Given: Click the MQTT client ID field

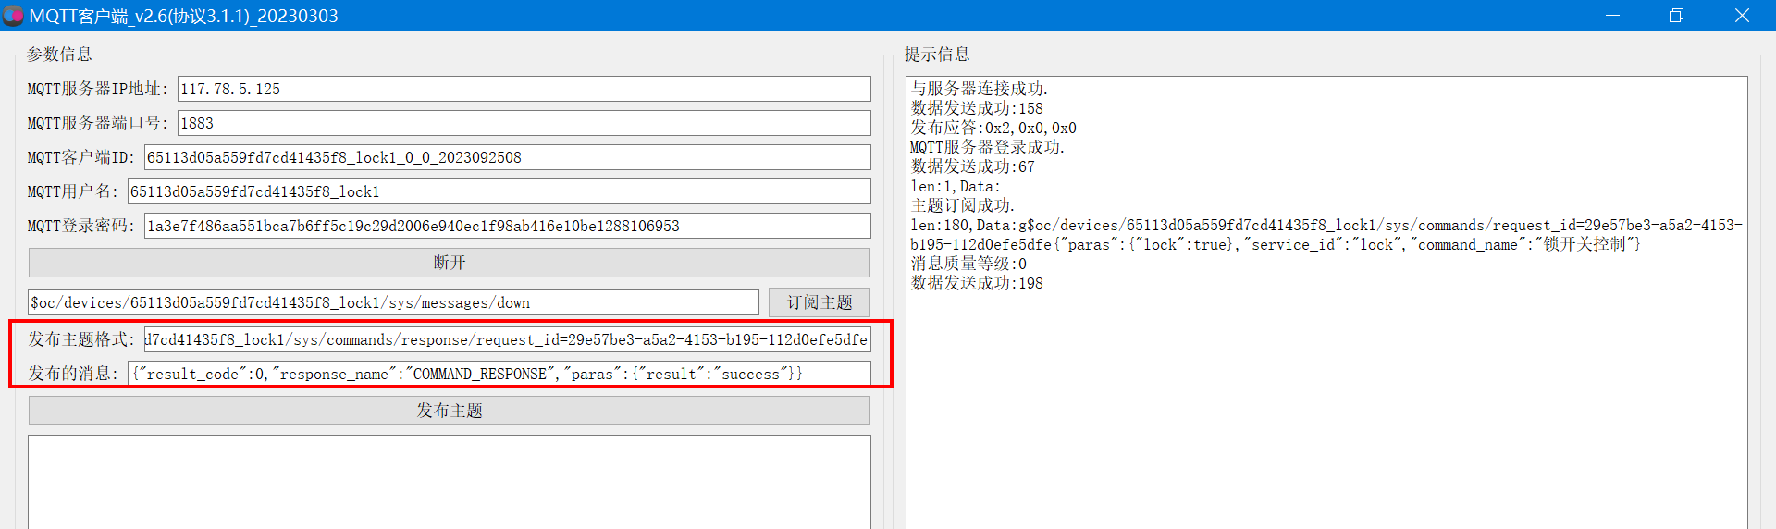Looking at the screenshot, I should tap(507, 157).
